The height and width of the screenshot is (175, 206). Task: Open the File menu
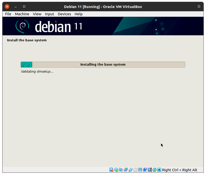pos(8,14)
